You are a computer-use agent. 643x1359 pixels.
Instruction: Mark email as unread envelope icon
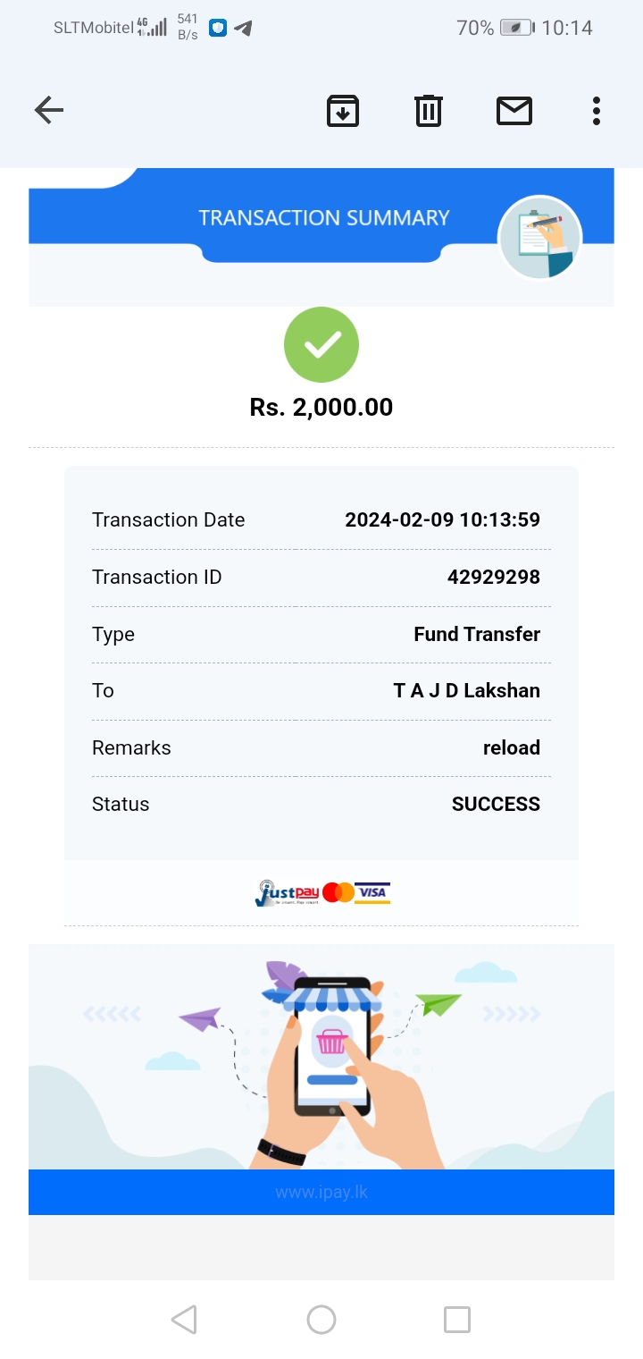pyautogui.click(x=514, y=111)
